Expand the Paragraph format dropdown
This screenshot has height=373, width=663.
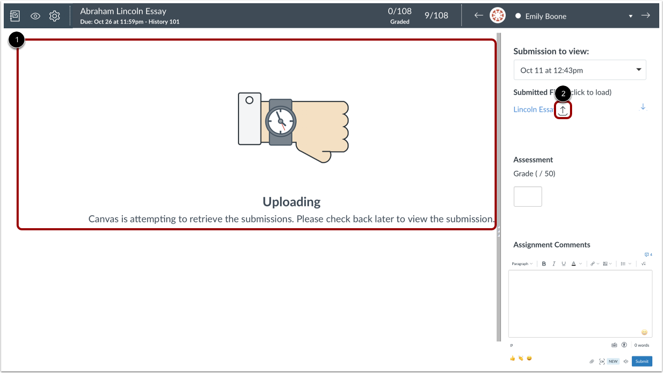(x=522, y=263)
